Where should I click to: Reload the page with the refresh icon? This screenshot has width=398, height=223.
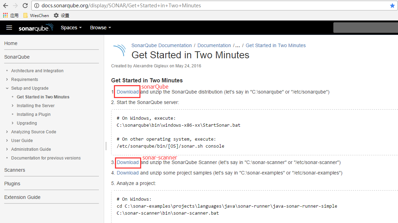click(25, 6)
